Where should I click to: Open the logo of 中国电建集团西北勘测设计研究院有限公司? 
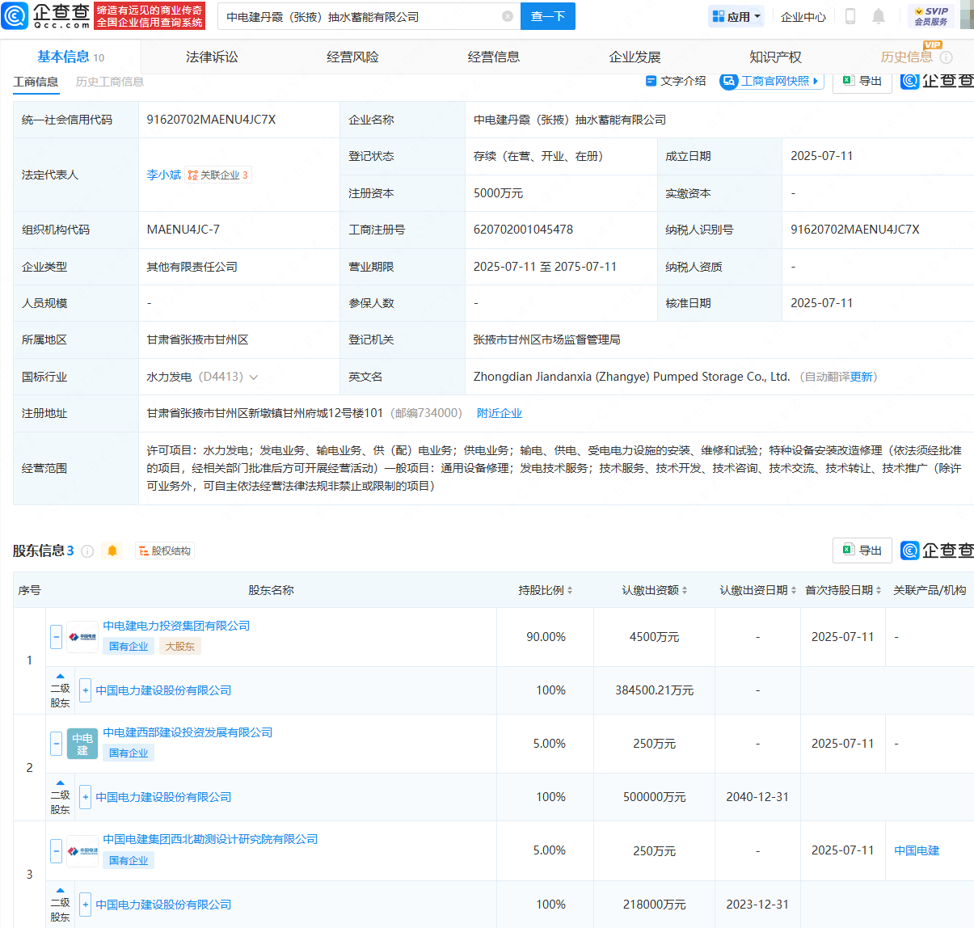(82, 850)
